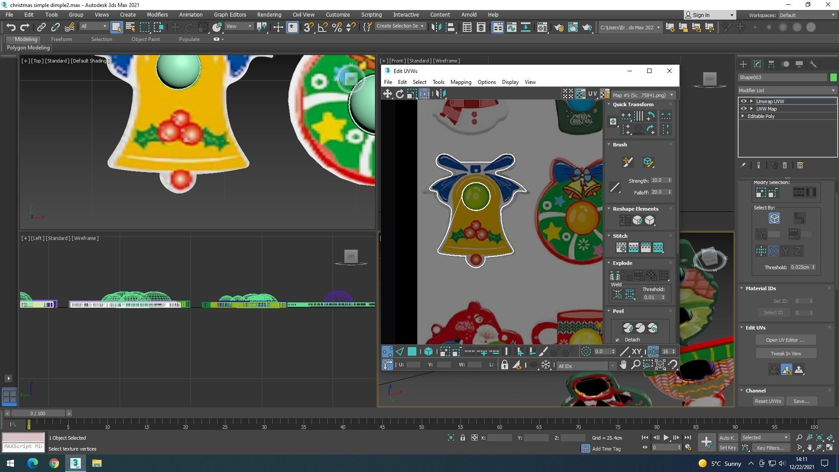The image size is (839, 472).
Task: Click the Hierarchy panel tab icon
Action: (x=771, y=64)
